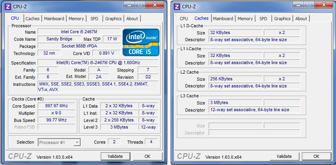
Task: Click the Version 1.63.0.x64 text in left window
Action: pyautogui.click(x=55, y=157)
